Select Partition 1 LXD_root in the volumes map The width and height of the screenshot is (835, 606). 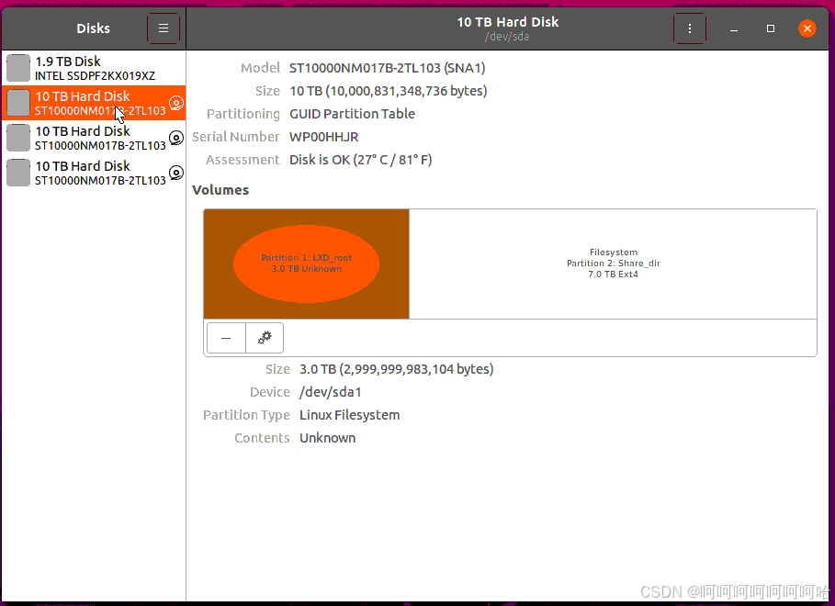(306, 264)
